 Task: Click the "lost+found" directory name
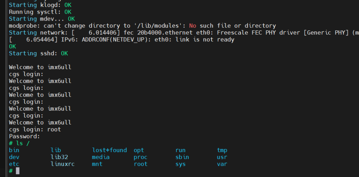[109, 150]
